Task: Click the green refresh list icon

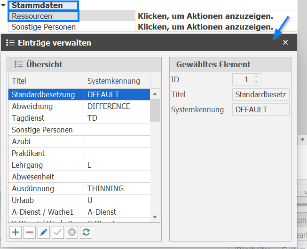Action: [x=86, y=232]
